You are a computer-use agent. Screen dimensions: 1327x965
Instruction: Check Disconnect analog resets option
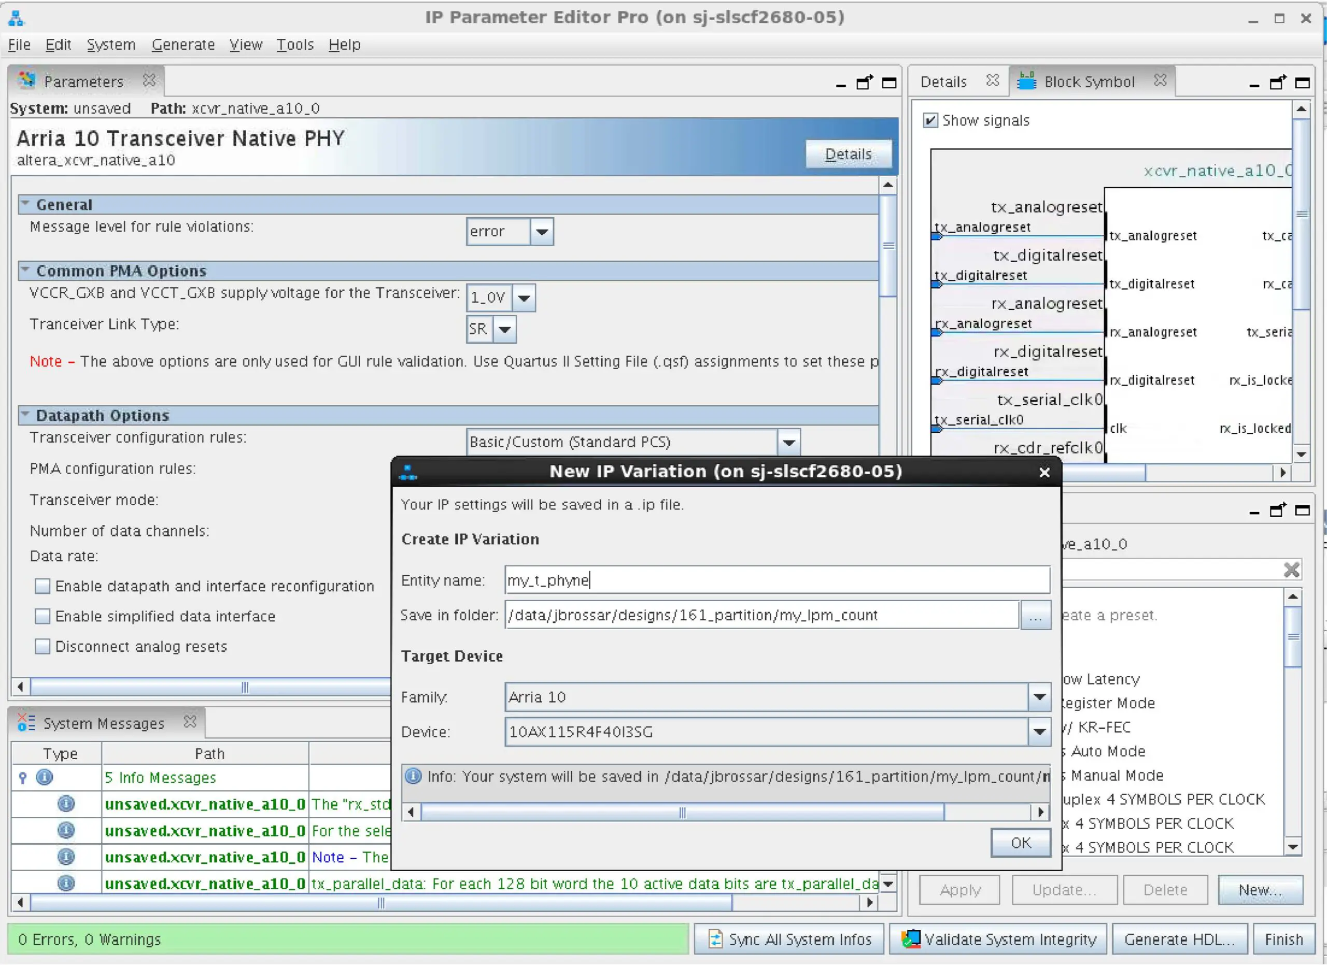click(43, 646)
